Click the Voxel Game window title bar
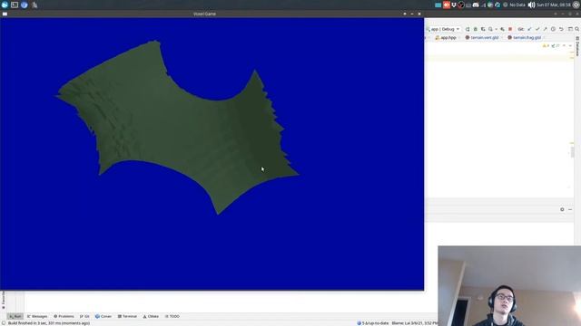 pos(204,14)
